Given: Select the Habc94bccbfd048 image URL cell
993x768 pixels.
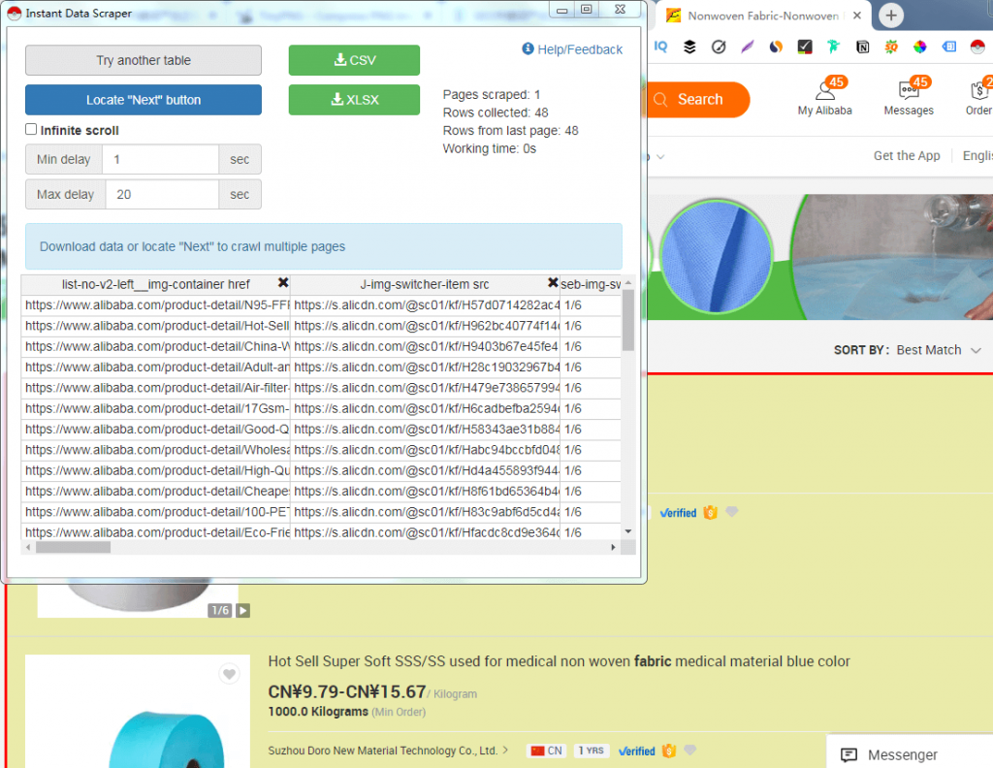Looking at the screenshot, I should click(x=426, y=450).
